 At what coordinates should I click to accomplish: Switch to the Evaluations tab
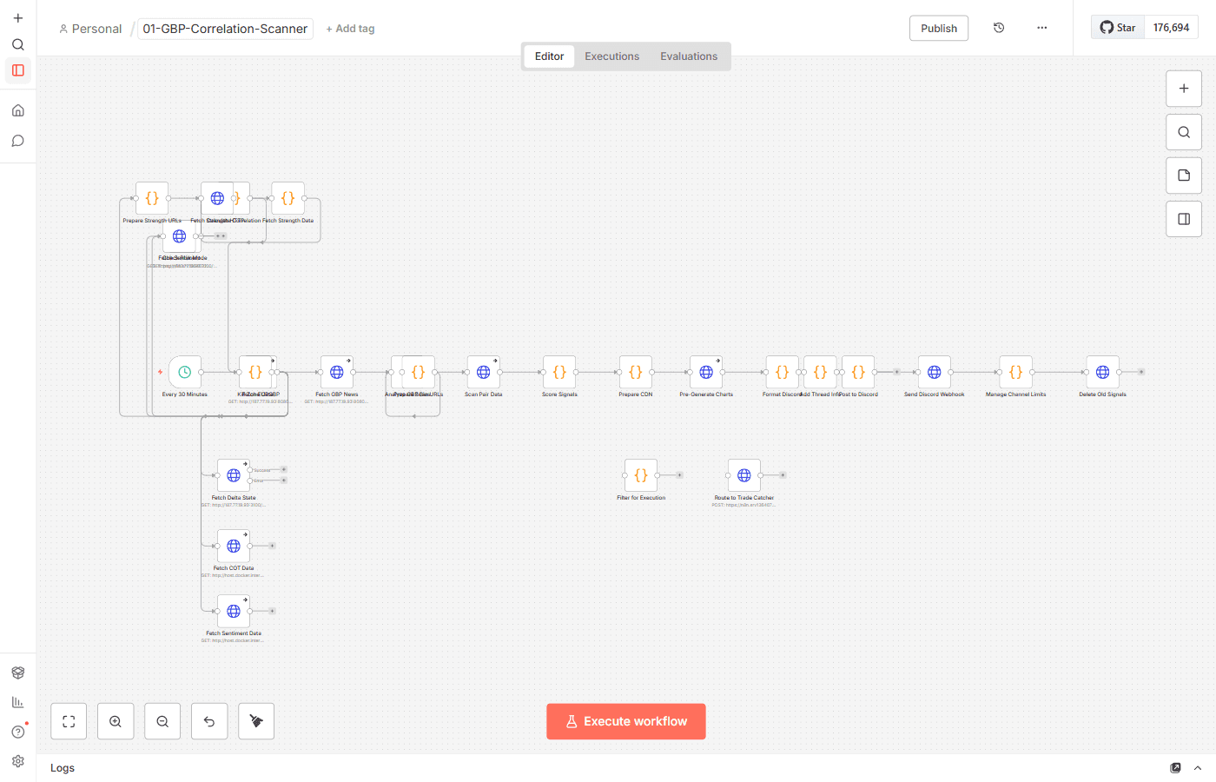(688, 56)
